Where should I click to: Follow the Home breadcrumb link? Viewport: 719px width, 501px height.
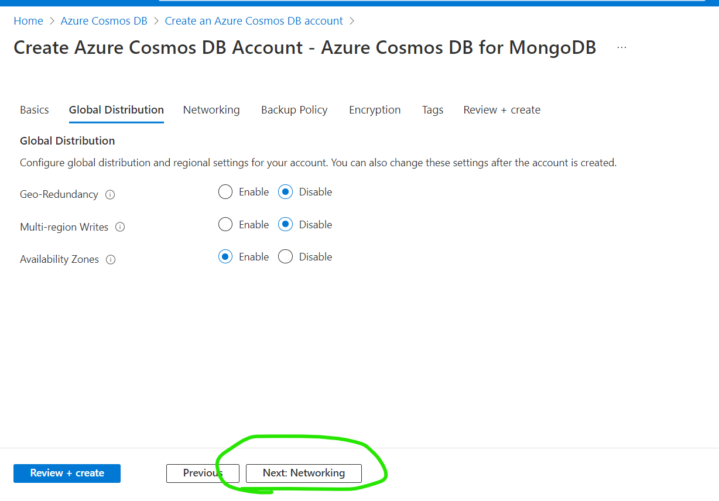pyautogui.click(x=29, y=21)
